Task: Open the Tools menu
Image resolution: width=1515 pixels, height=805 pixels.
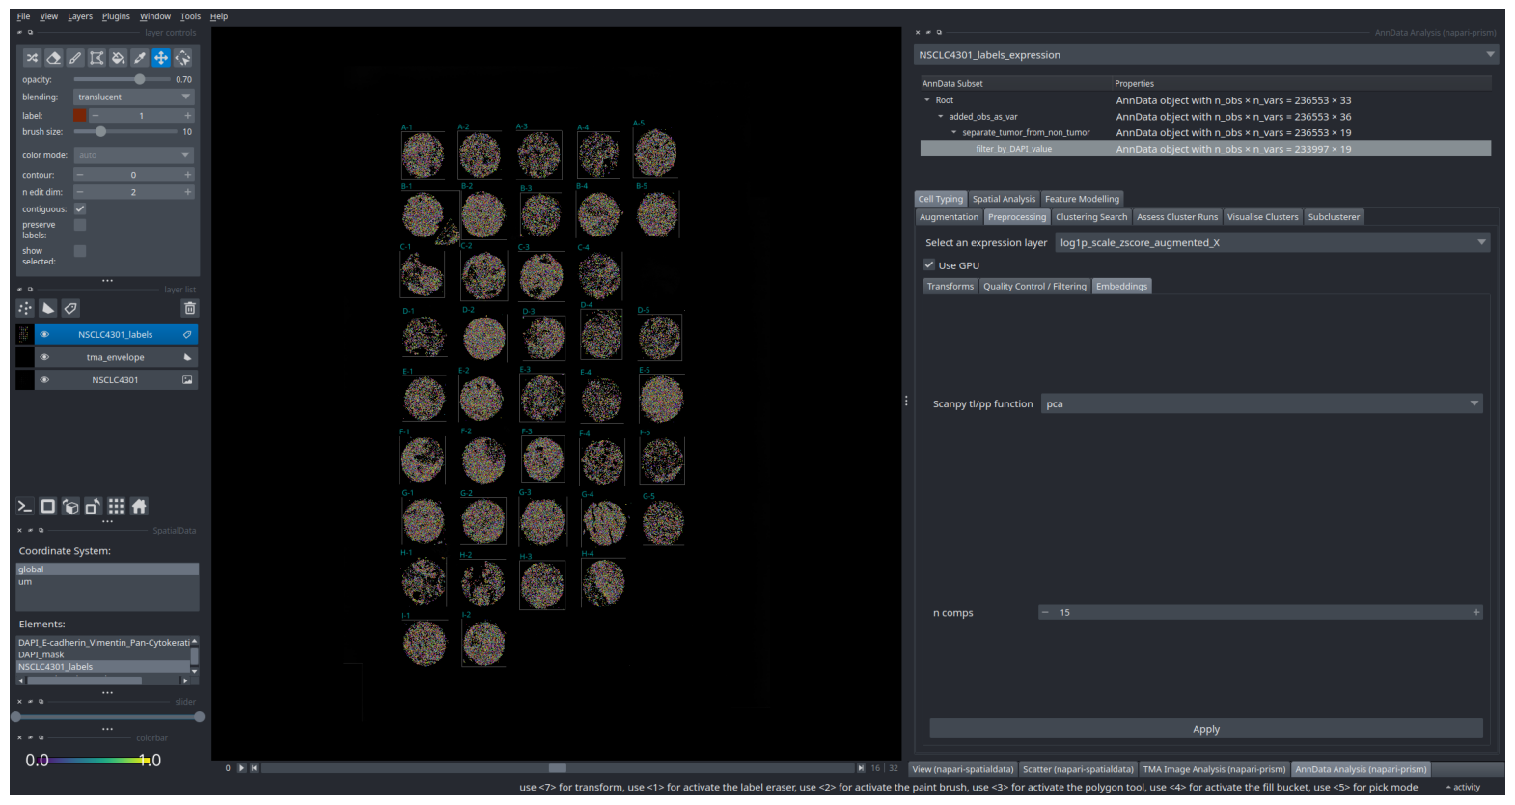Action: tap(190, 16)
